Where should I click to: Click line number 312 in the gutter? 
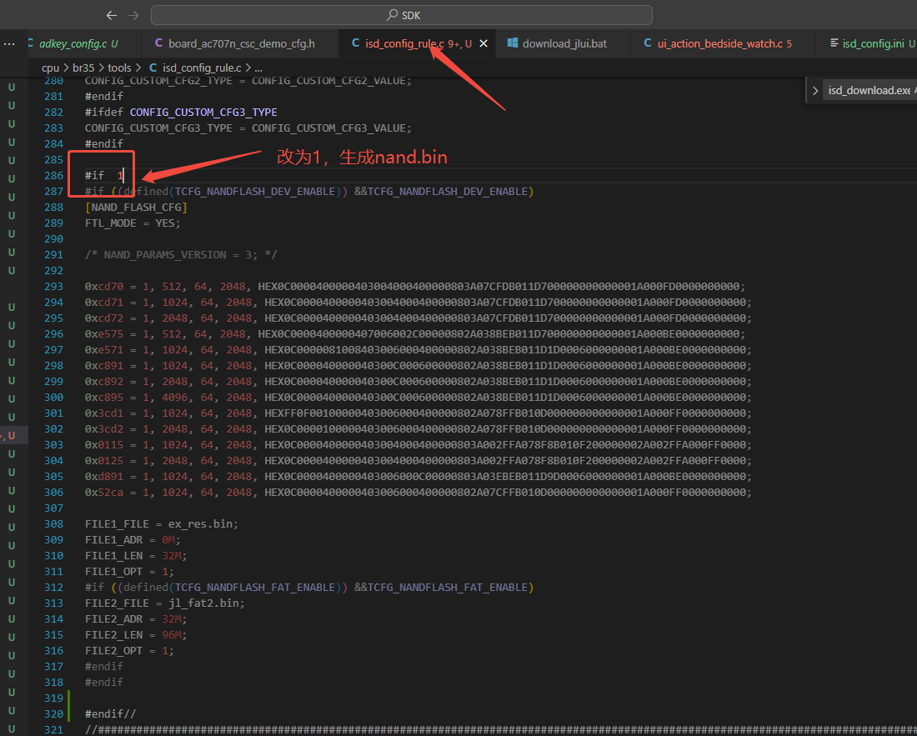tap(54, 587)
